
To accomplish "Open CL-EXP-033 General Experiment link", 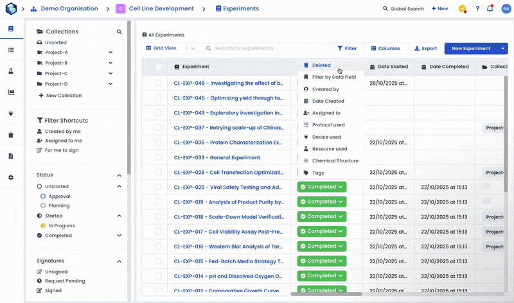I will pyautogui.click(x=217, y=157).
